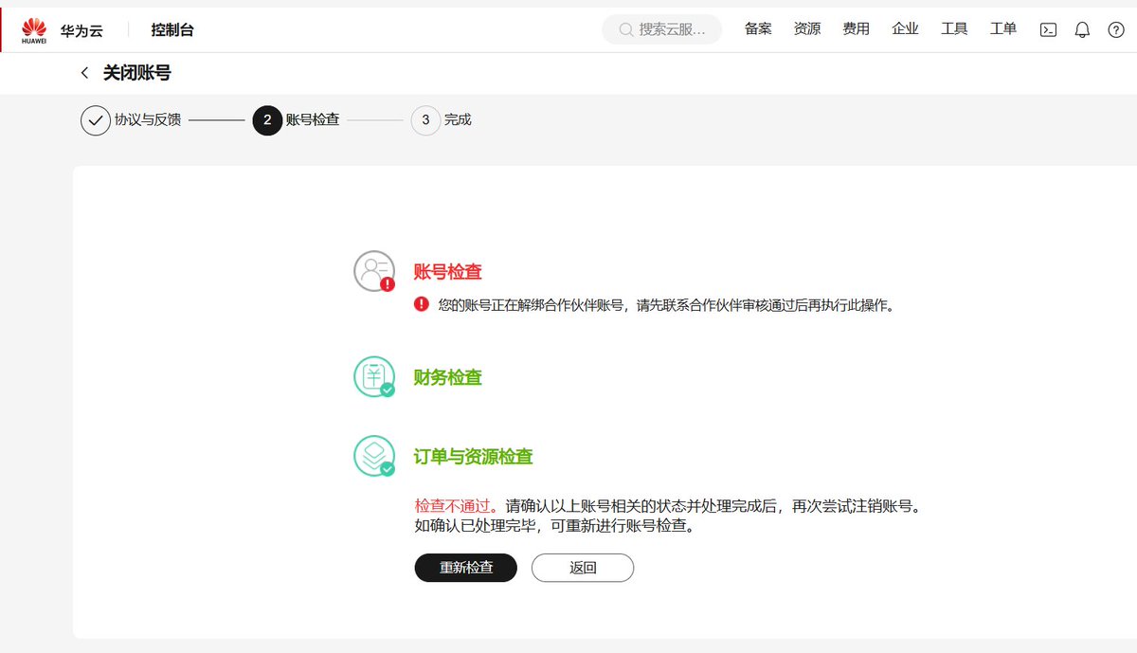Click the 返回 button
Screen dimensions: 1137x653
coord(583,568)
